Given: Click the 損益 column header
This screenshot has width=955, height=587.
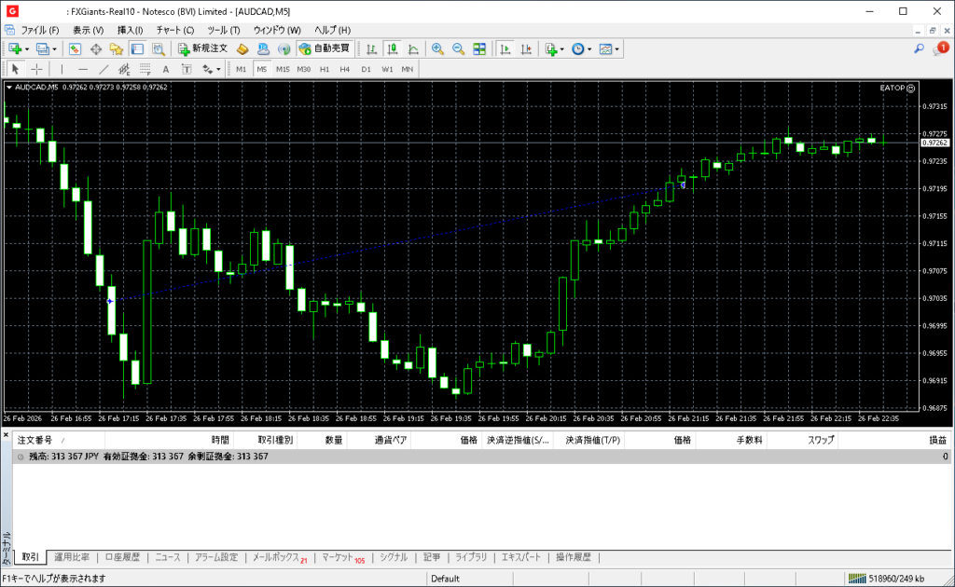Looking at the screenshot, I should click(x=936, y=440).
